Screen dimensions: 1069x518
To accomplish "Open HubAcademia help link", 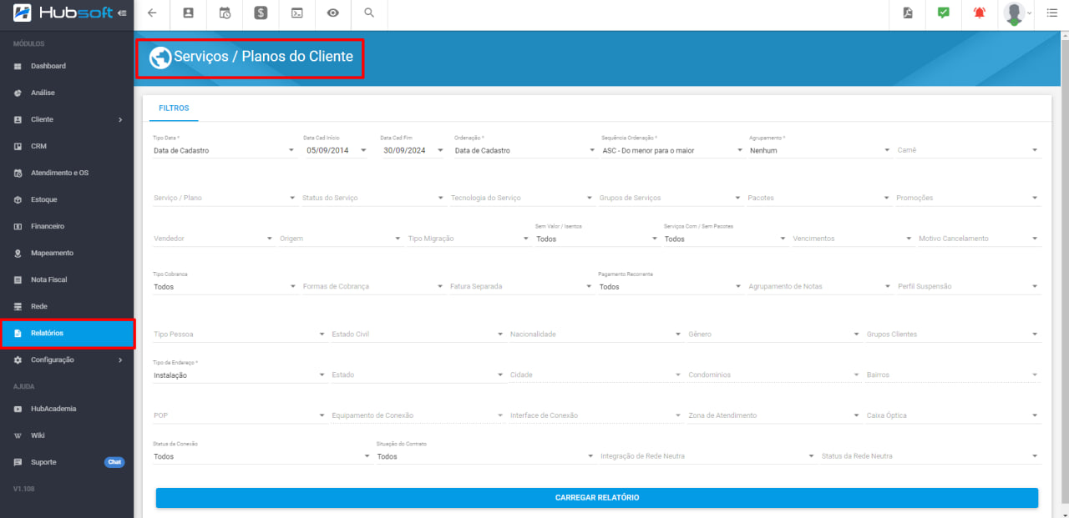I will [67, 409].
